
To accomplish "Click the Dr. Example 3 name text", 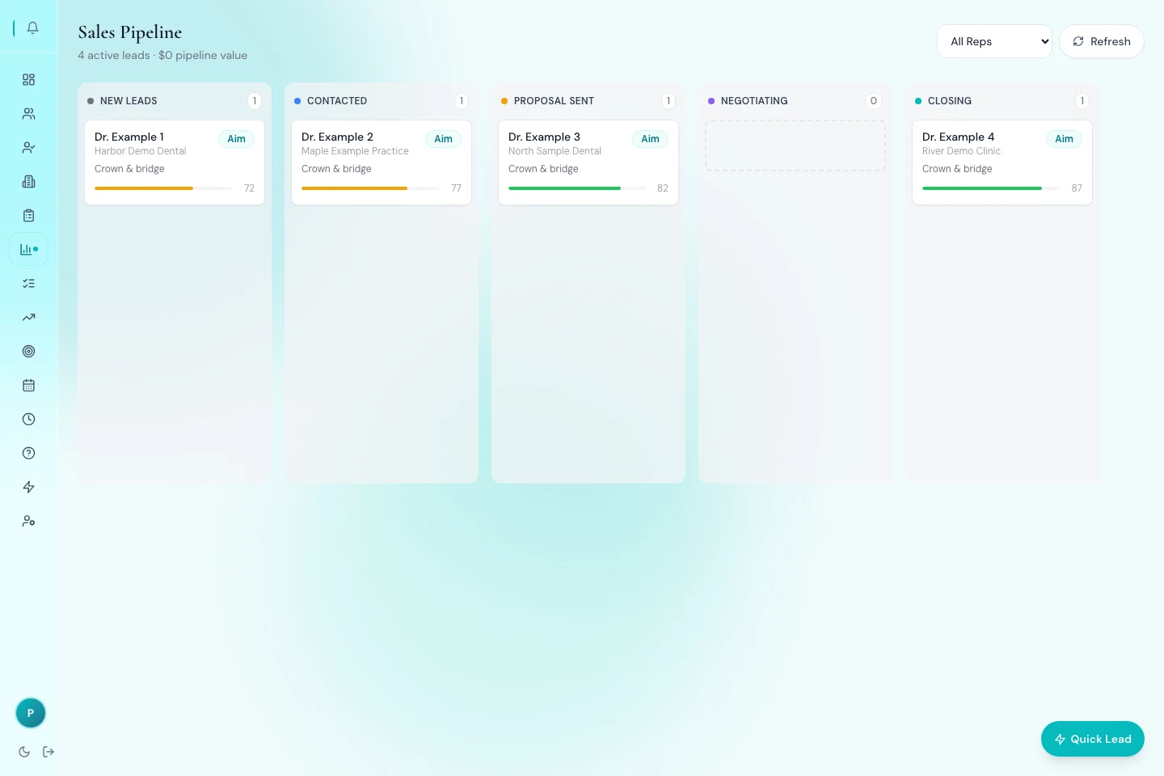I will (544, 137).
